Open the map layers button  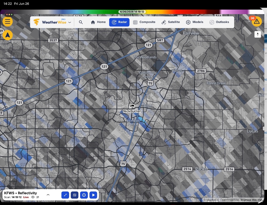[x=74, y=195]
